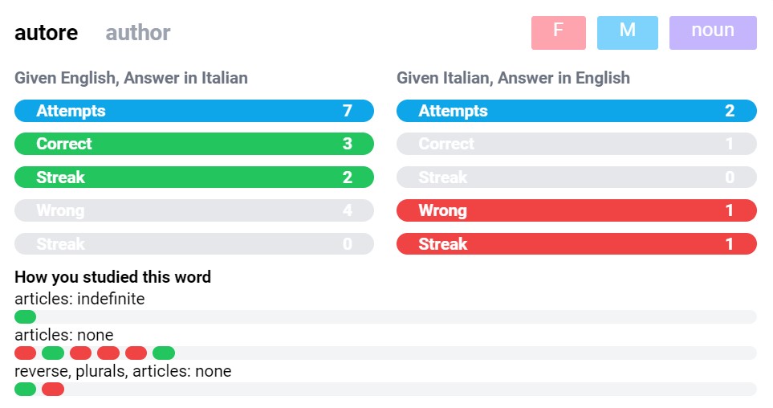Image resolution: width=773 pixels, height=408 pixels.
Task: Click the gray Correct bar showing 1
Action: pyautogui.click(x=576, y=144)
